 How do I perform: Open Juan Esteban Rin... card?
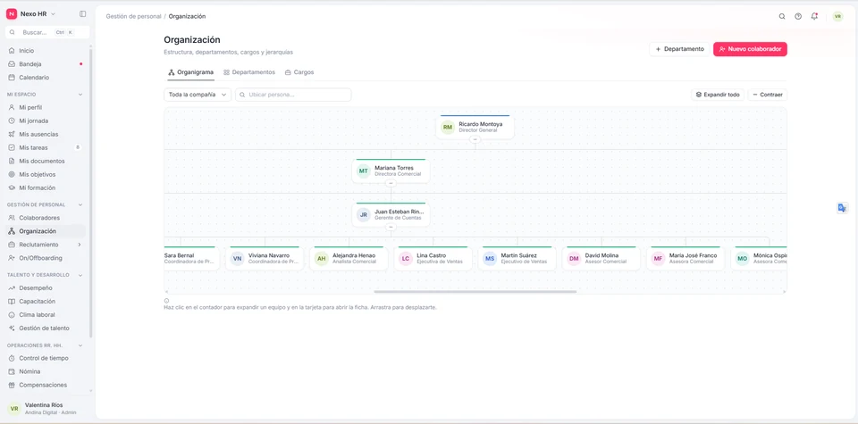point(391,215)
